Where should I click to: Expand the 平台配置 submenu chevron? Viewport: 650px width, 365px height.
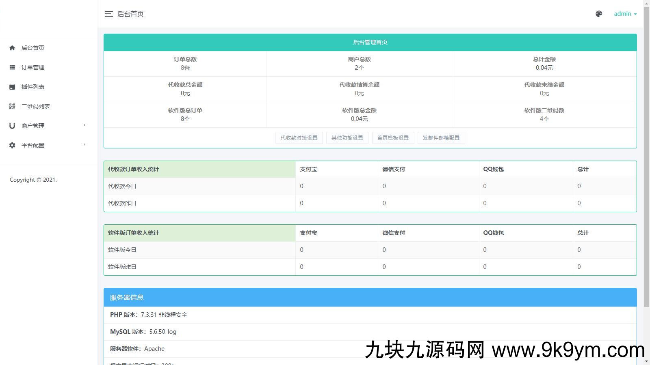(84, 145)
